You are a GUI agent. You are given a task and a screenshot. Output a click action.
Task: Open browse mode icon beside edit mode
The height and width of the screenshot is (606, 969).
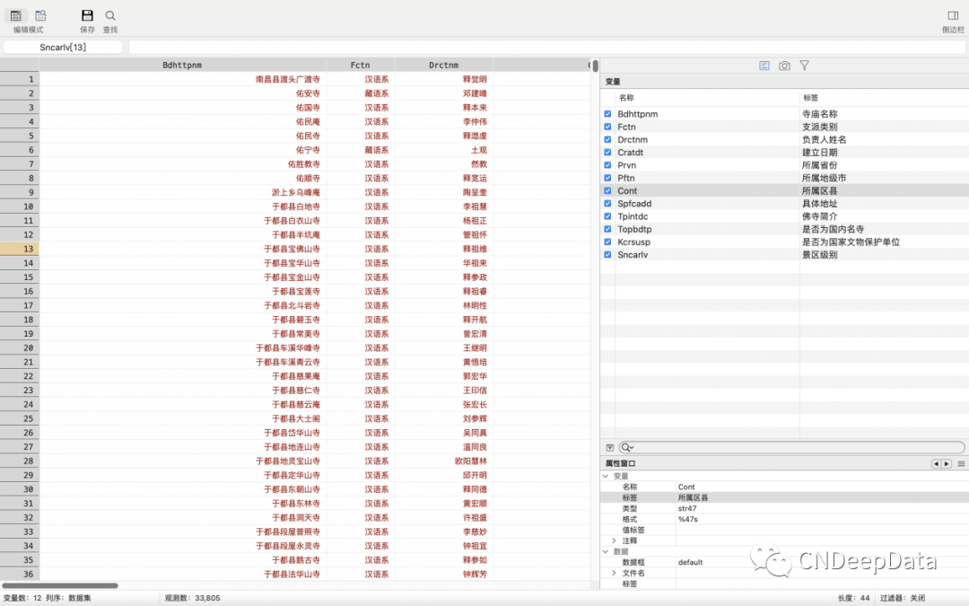click(x=40, y=15)
